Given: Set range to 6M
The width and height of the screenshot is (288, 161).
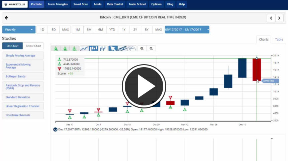Looking at the screenshot, I should tap(100, 30).
